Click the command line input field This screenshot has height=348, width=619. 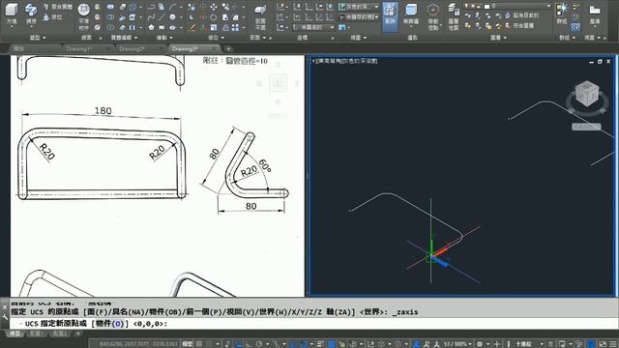313,324
